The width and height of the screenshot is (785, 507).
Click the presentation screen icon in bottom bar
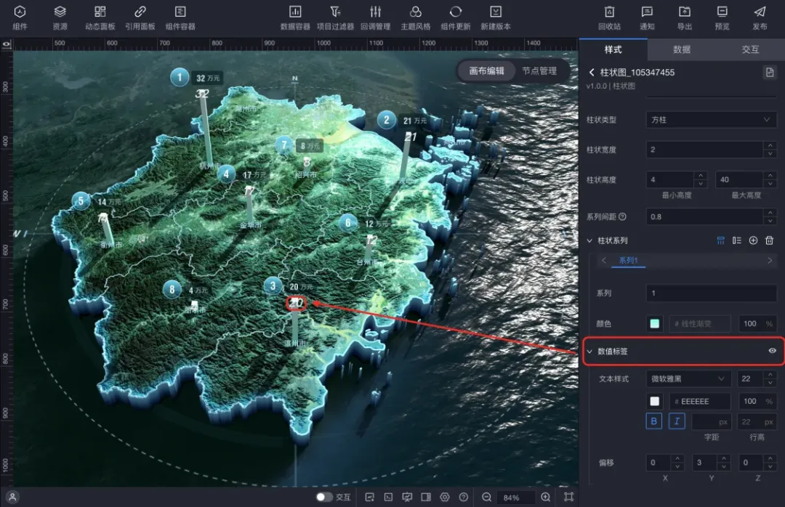[x=407, y=497]
